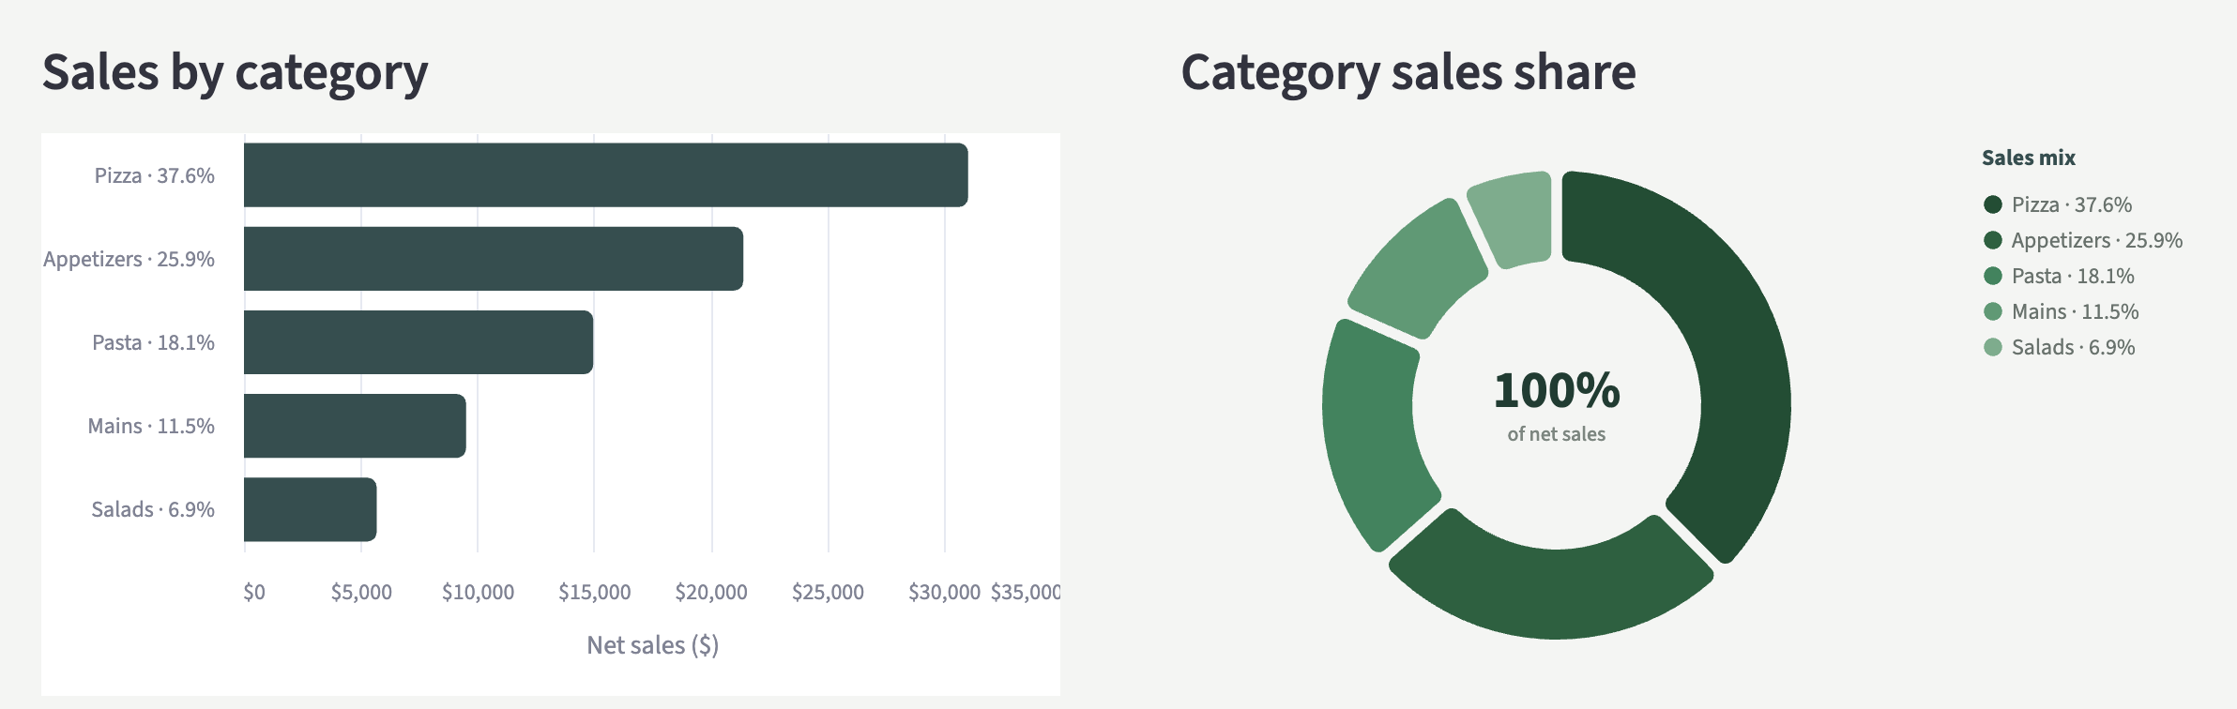Click the 'Mains · 11.5%' bar axis label
Viewport: 2237px width, 709px height.
pyautogui.click(x=151, y=426)
